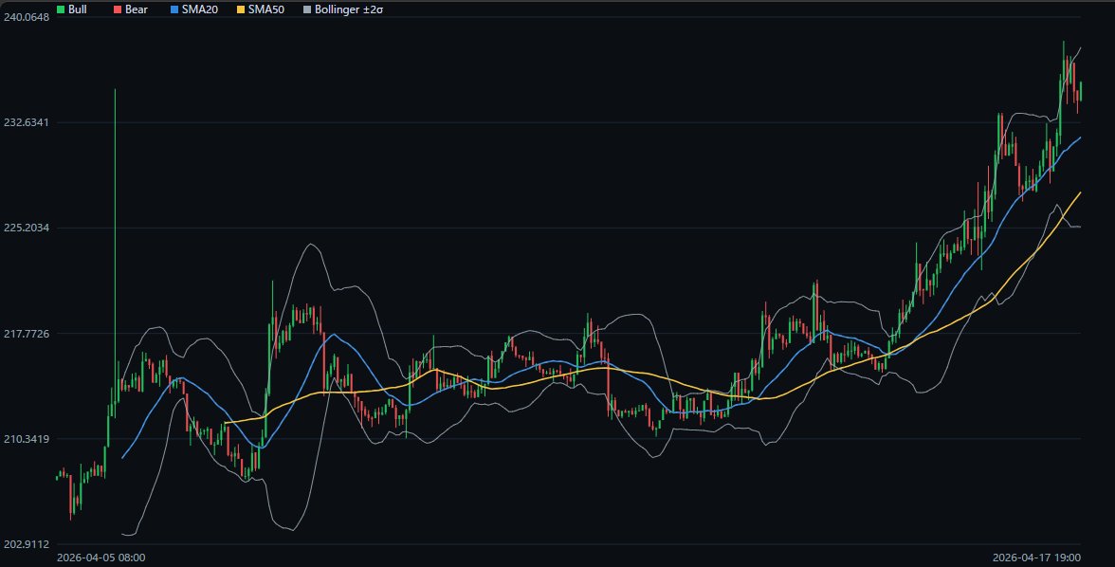Image resolution: width=1115 pixels, height=567 pixels.
Task: Select the 217.7726 y-axis tick label
Action: coord(26,334)
